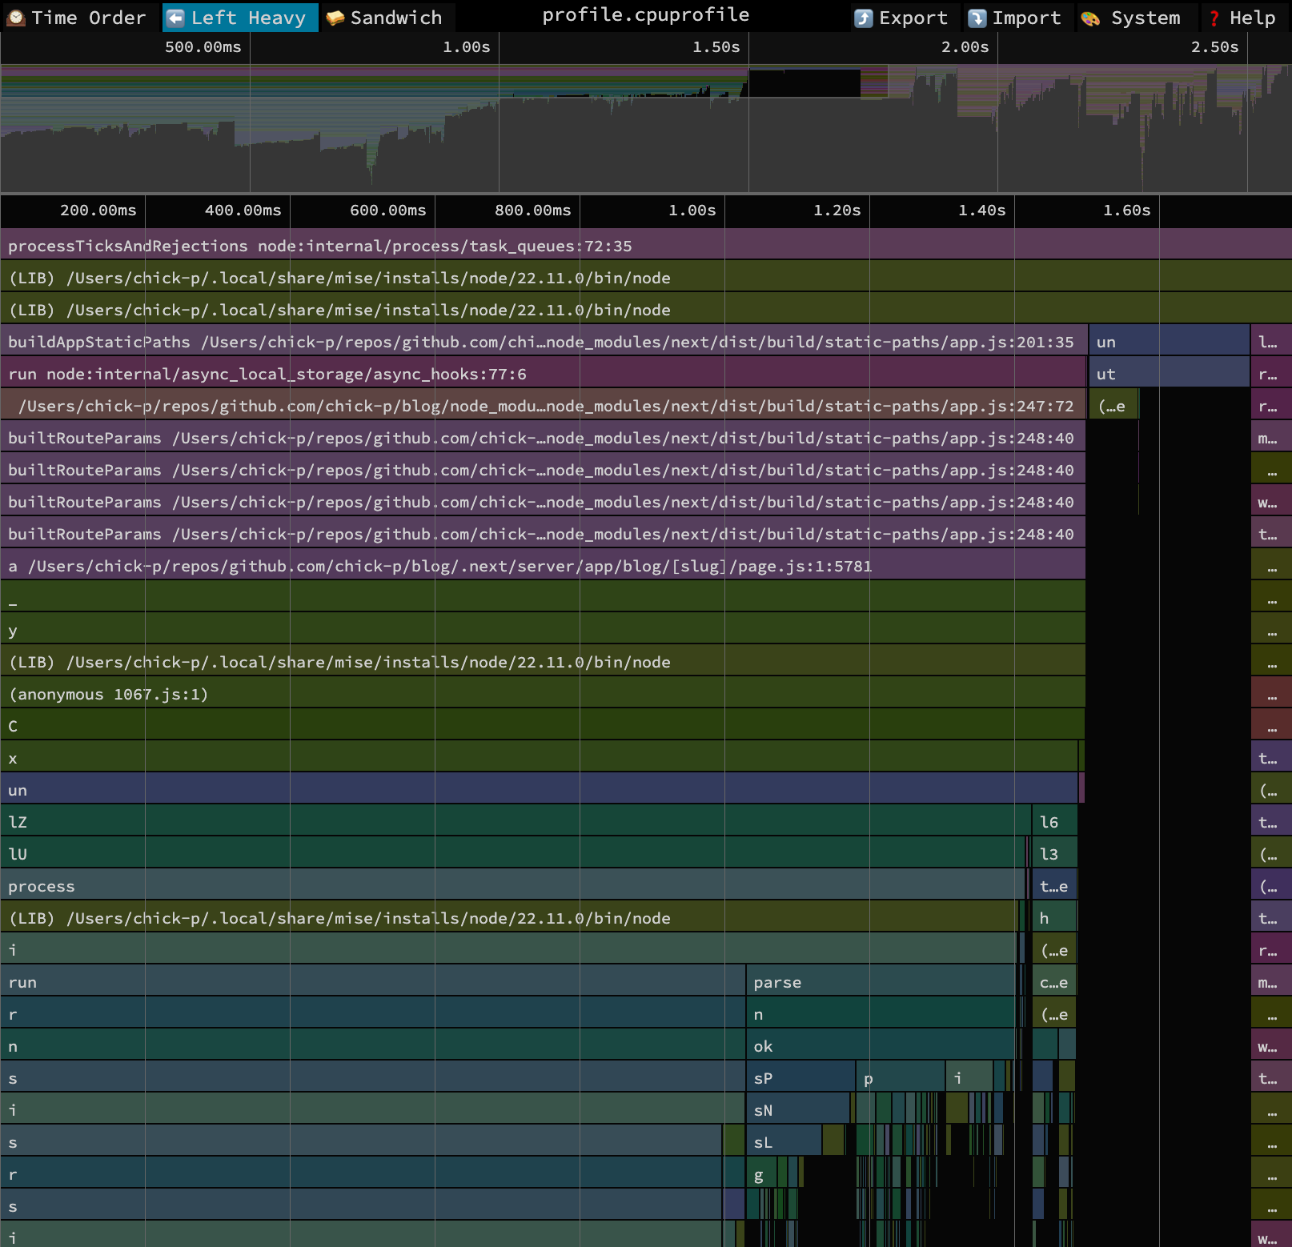Select the 'C' frame row
This screenshot has height=1247, width=1292.
542,724
